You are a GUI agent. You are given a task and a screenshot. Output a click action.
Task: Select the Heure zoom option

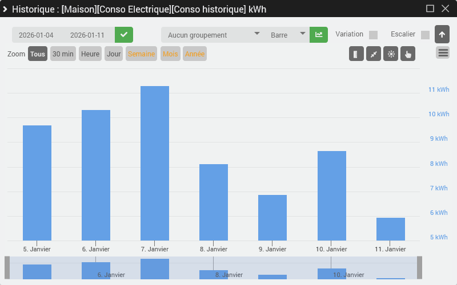pyautogui.click(x=90, y=54)
